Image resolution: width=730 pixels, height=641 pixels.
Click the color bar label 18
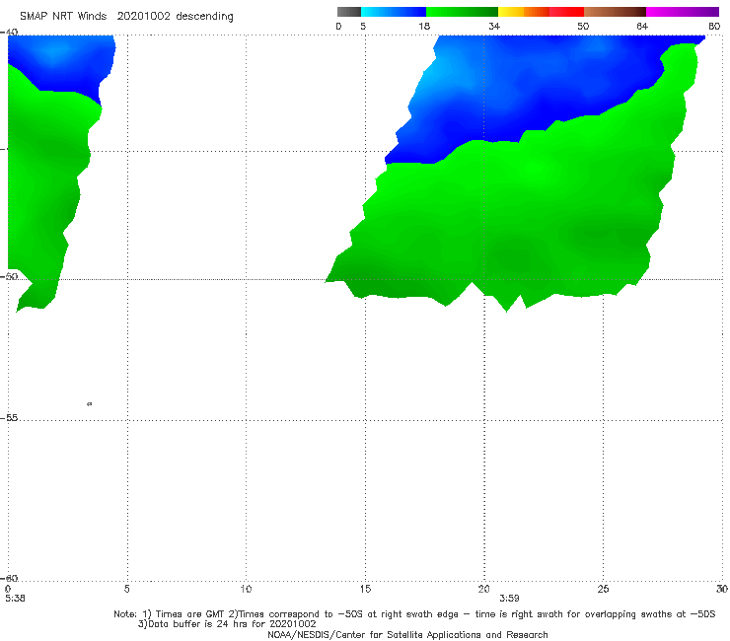(x=424, y=26)
